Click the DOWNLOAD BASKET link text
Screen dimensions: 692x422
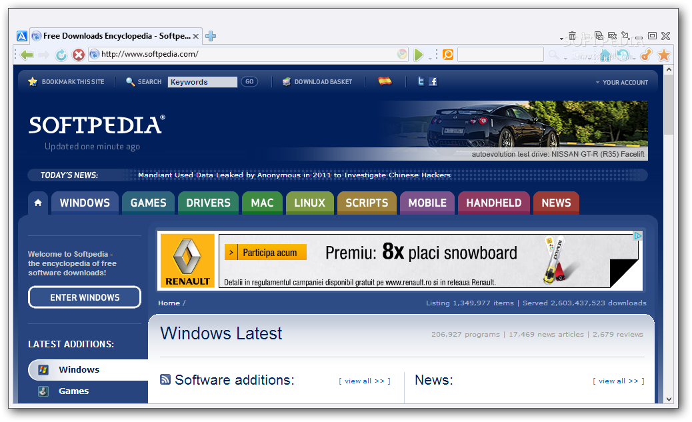[x=323, y=82]
